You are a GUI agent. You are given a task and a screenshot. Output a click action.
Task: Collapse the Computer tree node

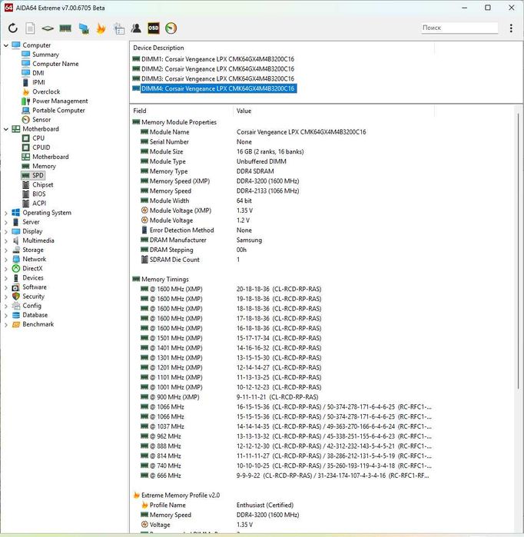pyautogui.click(x=6, y=45)
